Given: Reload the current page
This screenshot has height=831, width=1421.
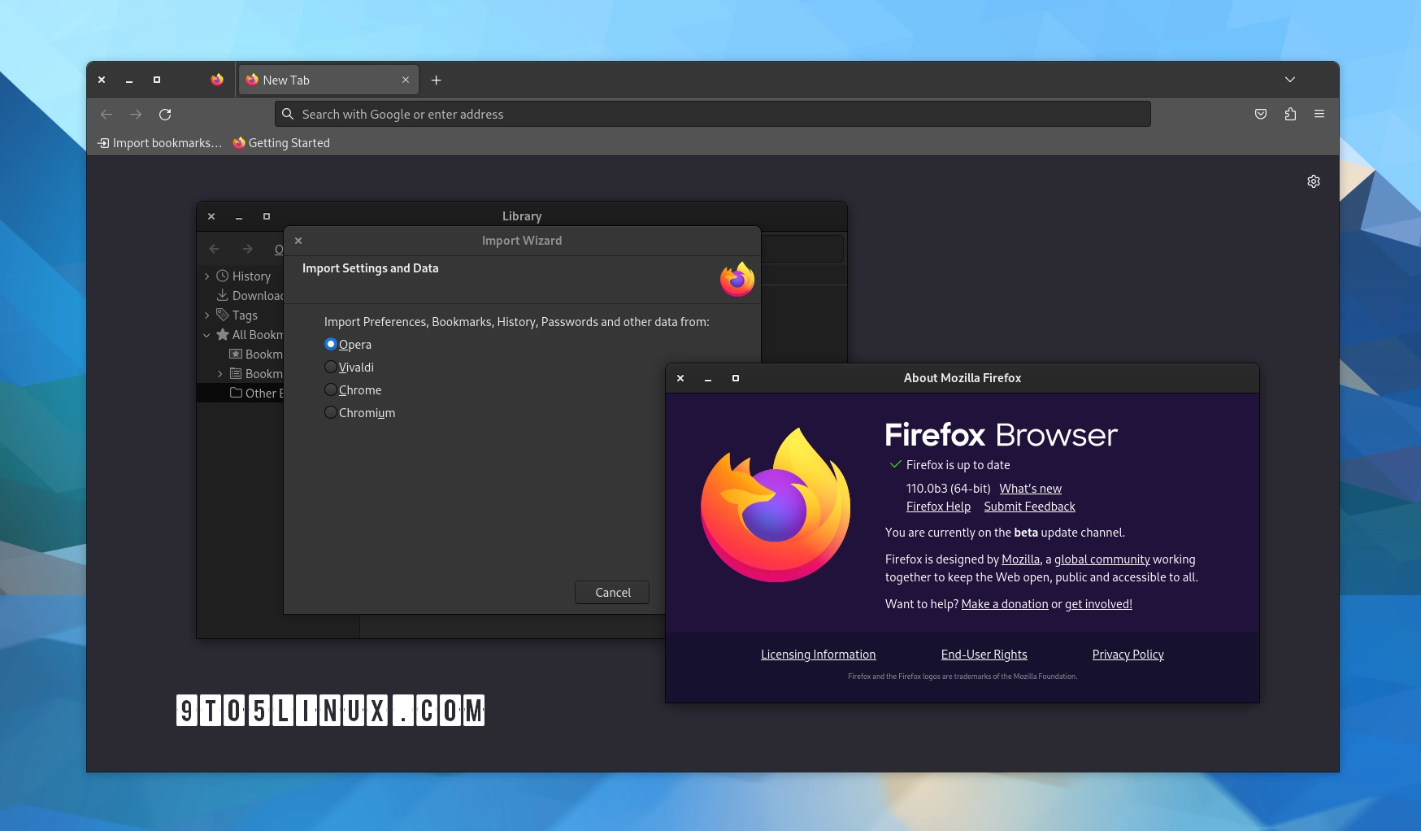Looking at the screenshot, I should point(165,115).
